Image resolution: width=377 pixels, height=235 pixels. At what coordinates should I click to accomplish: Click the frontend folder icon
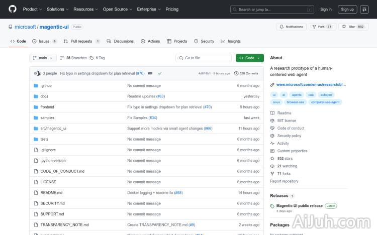36,107
